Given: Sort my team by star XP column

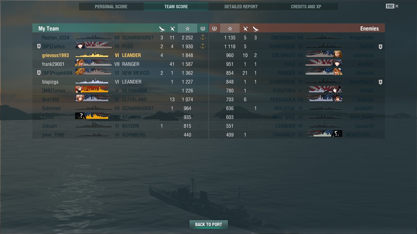Looking at the screenshot, I should click(x=187, y=28).
